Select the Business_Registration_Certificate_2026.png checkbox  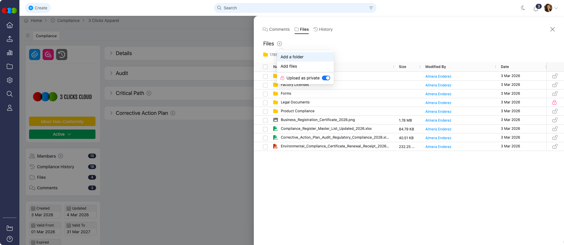(x=265, y=120)
